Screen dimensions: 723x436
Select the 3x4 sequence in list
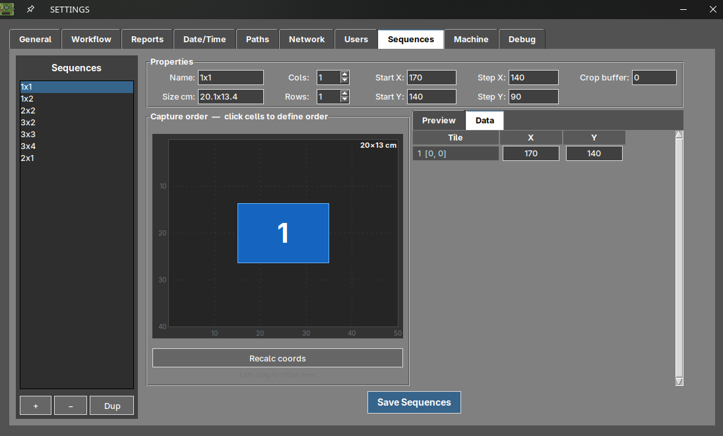(77, 146)
